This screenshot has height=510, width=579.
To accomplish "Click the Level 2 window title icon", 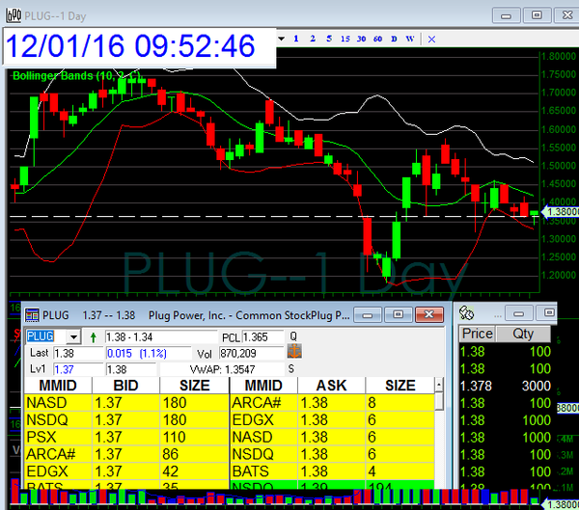I will coord(32,314).
